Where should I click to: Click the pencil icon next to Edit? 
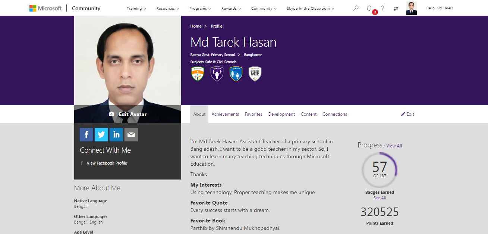[x=403, y=114]
